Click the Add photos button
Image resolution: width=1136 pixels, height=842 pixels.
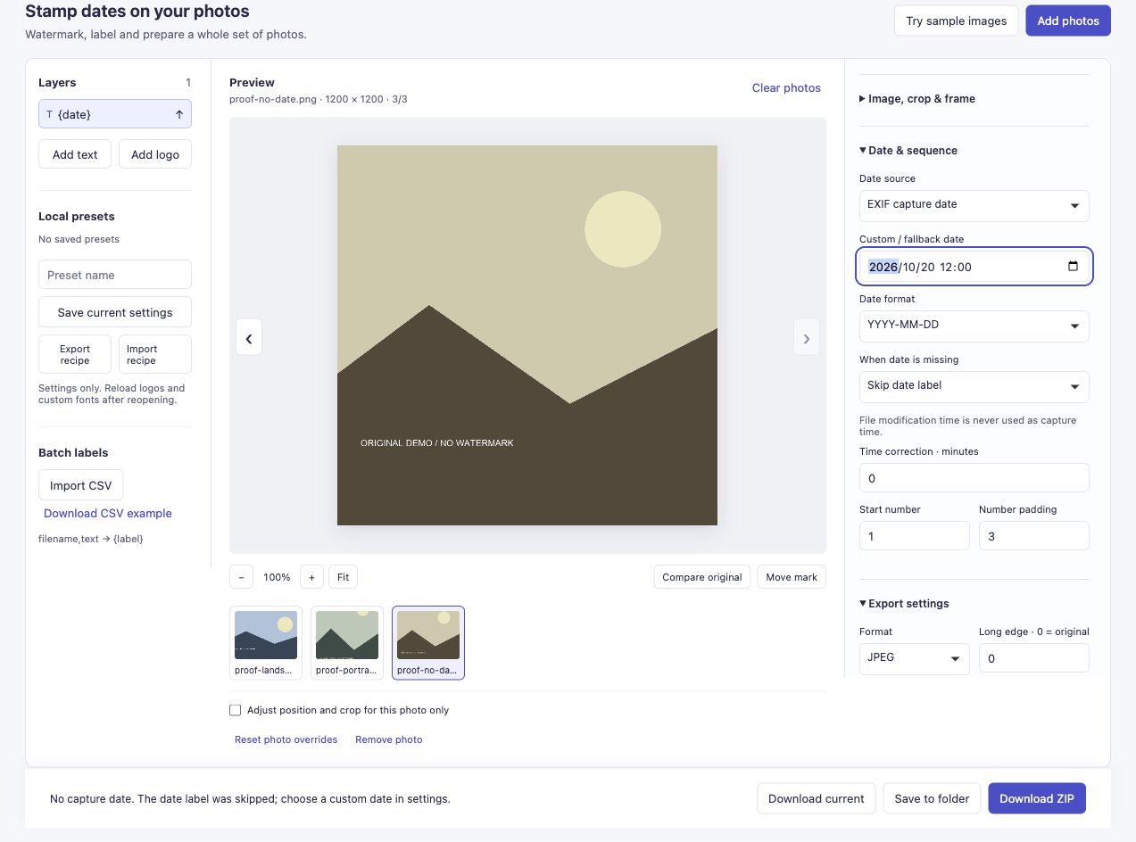(x=1068, y=21)
